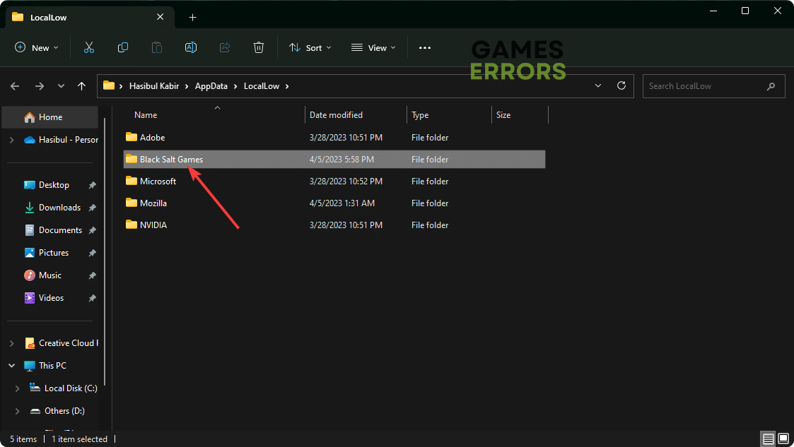Click the Share icon in toolbar
Screen dimensions: 794x447
tap(225, 47)
